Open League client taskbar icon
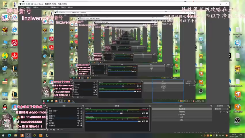The image size is (245, 138). tap(47, 135)
